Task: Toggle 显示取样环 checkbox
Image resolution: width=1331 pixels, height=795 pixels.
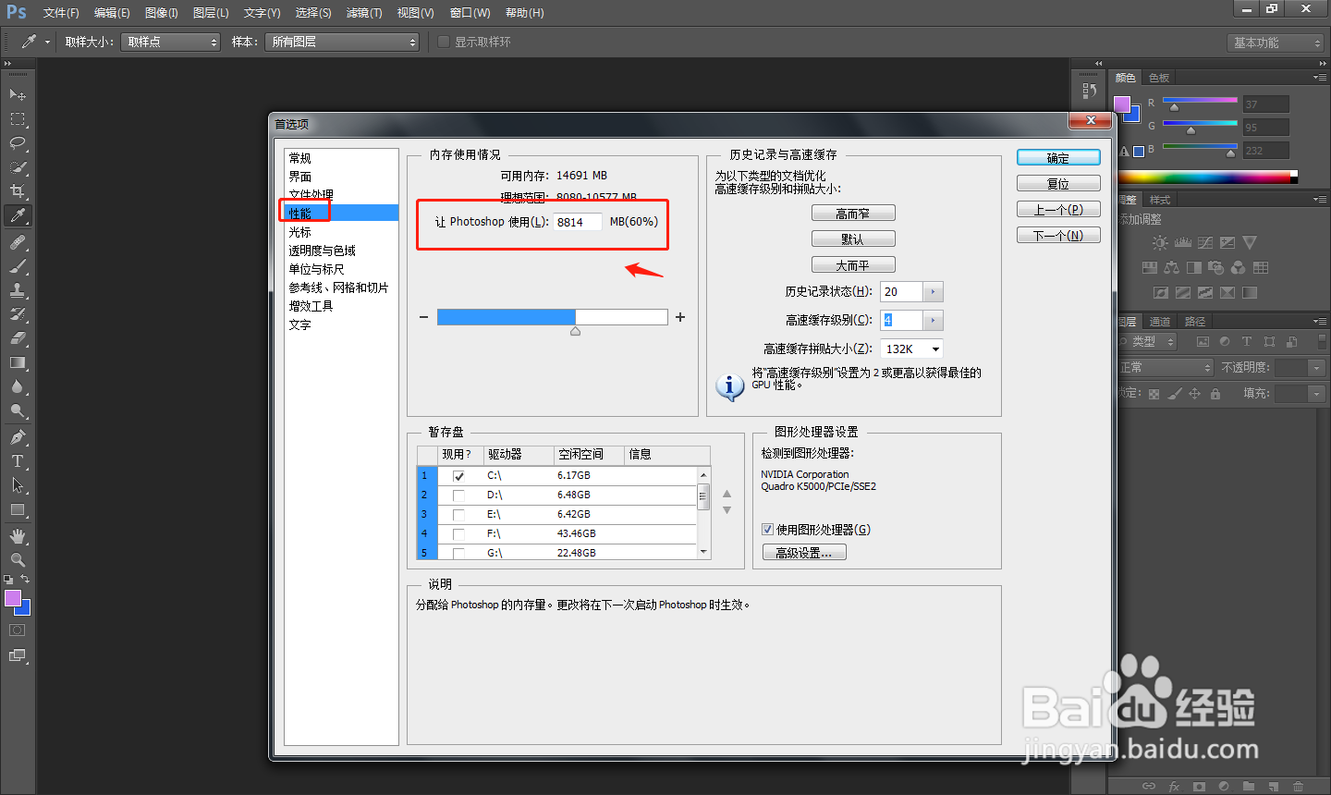Action: click(444, 42)
